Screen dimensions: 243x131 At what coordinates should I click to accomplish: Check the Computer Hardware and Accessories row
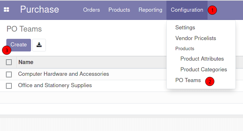point(9,74)
